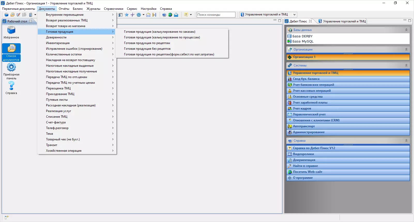The width and height of the screenshot is (414, 222).
Task: Open the Управление торговлей и ТМЦ combo box
Action: pos(268,15)
